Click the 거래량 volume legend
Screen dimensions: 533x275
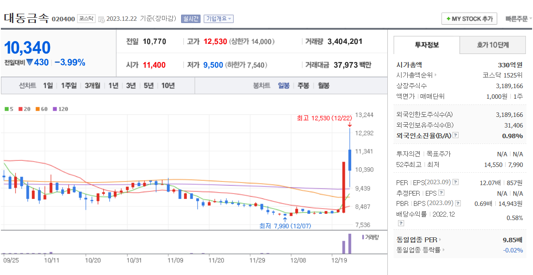tap(370, 237)
